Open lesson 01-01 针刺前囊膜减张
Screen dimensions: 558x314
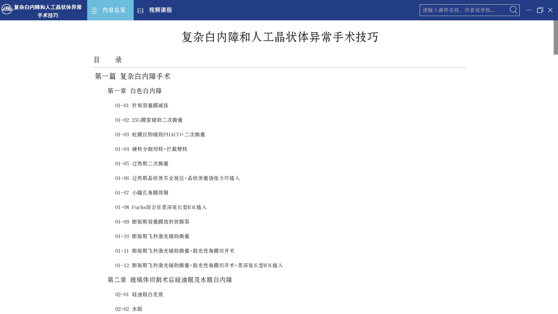[x=142, y=106]
